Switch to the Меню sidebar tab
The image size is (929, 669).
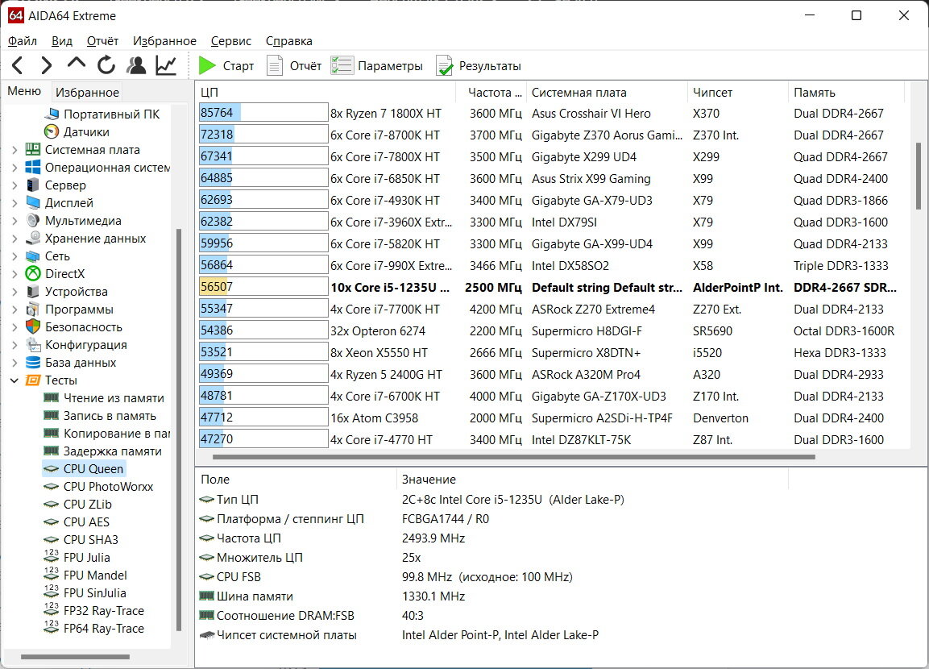pyautogui.click(x=24, y=91)
